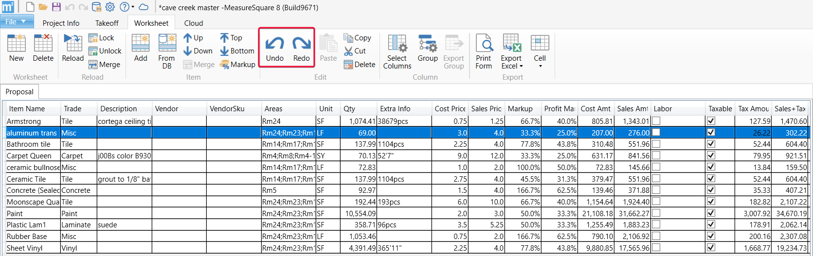The width and height of the screenshot is (813, 256).
Task: Move item Up
Action: (193, 38)
